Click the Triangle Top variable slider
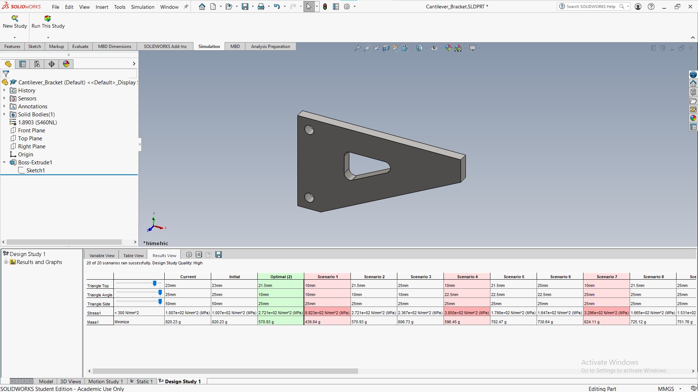The height and width of the screenshot is (392, 698). click(139, 284)
